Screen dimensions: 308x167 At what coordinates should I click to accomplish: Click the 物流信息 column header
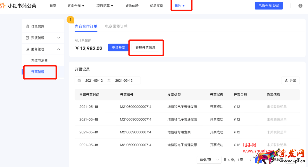(x=273, y=95)
